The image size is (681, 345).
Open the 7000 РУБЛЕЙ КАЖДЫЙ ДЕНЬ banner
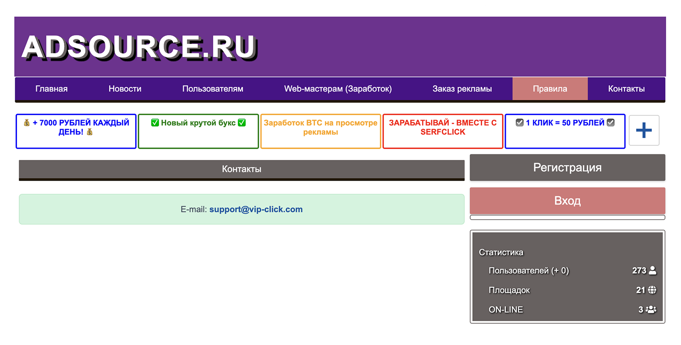[x=76, y=131]
